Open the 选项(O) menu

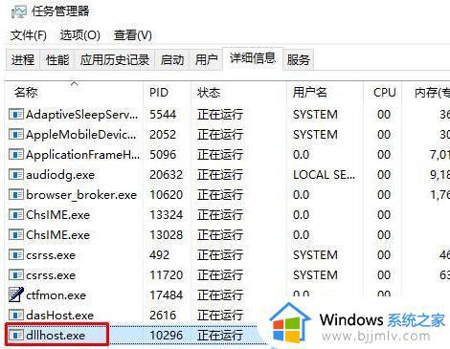click(x=80, y=35)
